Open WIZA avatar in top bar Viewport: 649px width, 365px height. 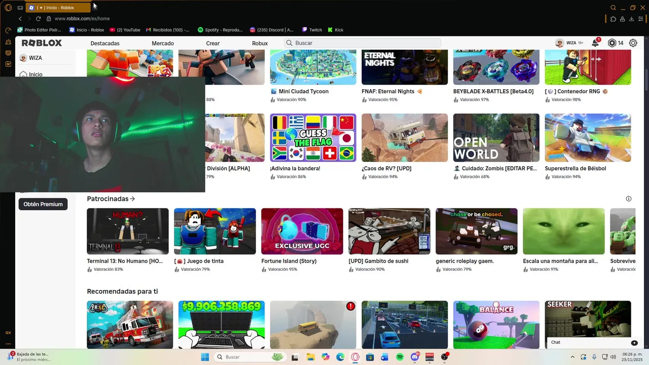559,43
